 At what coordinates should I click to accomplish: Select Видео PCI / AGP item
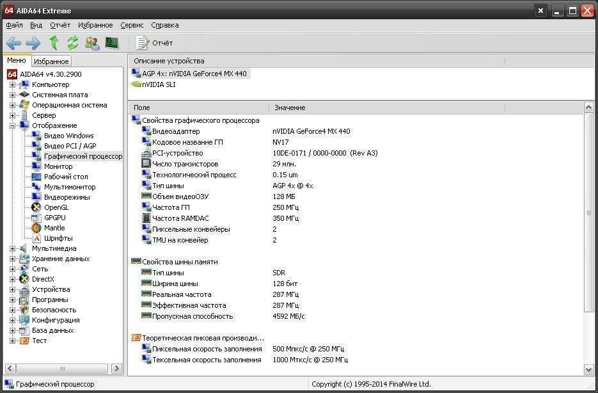(x=70, y=146)
